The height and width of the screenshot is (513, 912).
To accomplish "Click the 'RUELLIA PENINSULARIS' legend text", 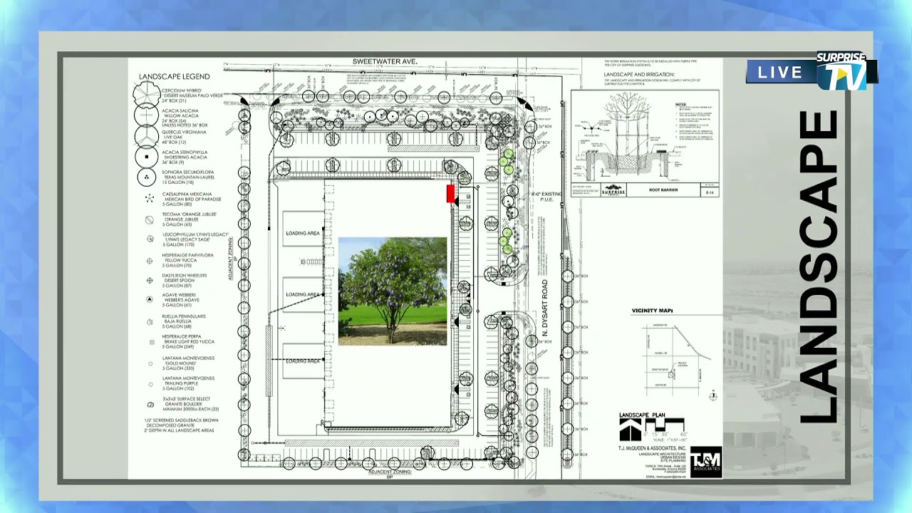I will [184, 316].
